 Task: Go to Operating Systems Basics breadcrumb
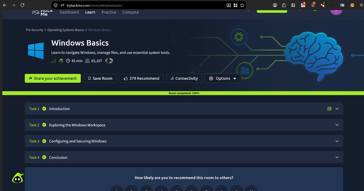pos(66,30)
